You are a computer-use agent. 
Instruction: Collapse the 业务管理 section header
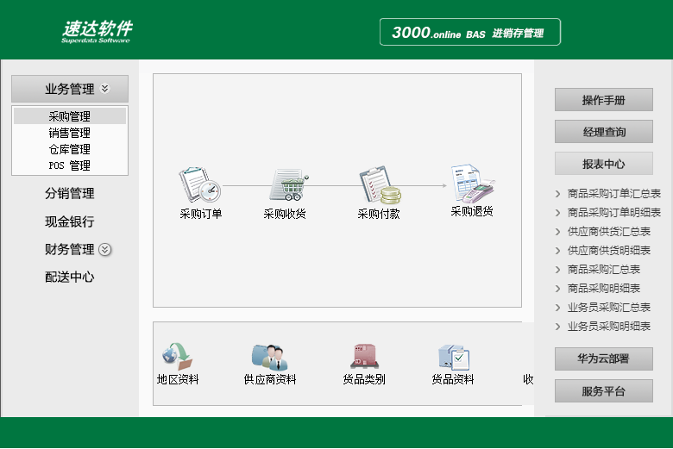(x=70, y=89)
